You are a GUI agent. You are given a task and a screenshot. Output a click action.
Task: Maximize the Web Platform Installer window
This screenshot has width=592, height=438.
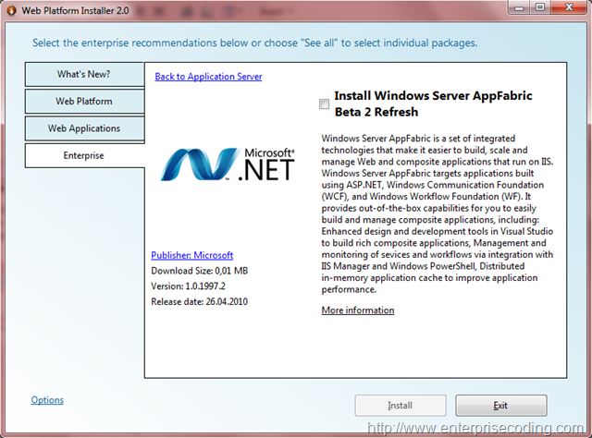point(540,7)
